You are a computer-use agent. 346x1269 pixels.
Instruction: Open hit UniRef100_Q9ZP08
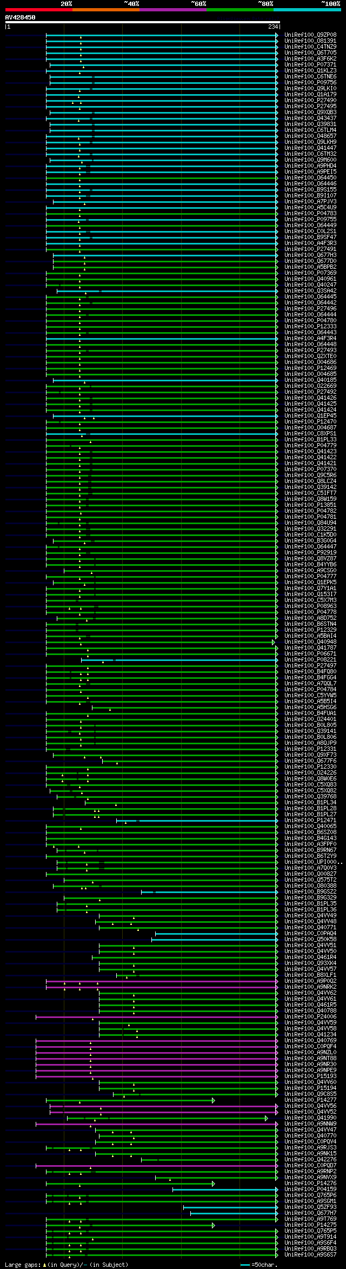310,35
